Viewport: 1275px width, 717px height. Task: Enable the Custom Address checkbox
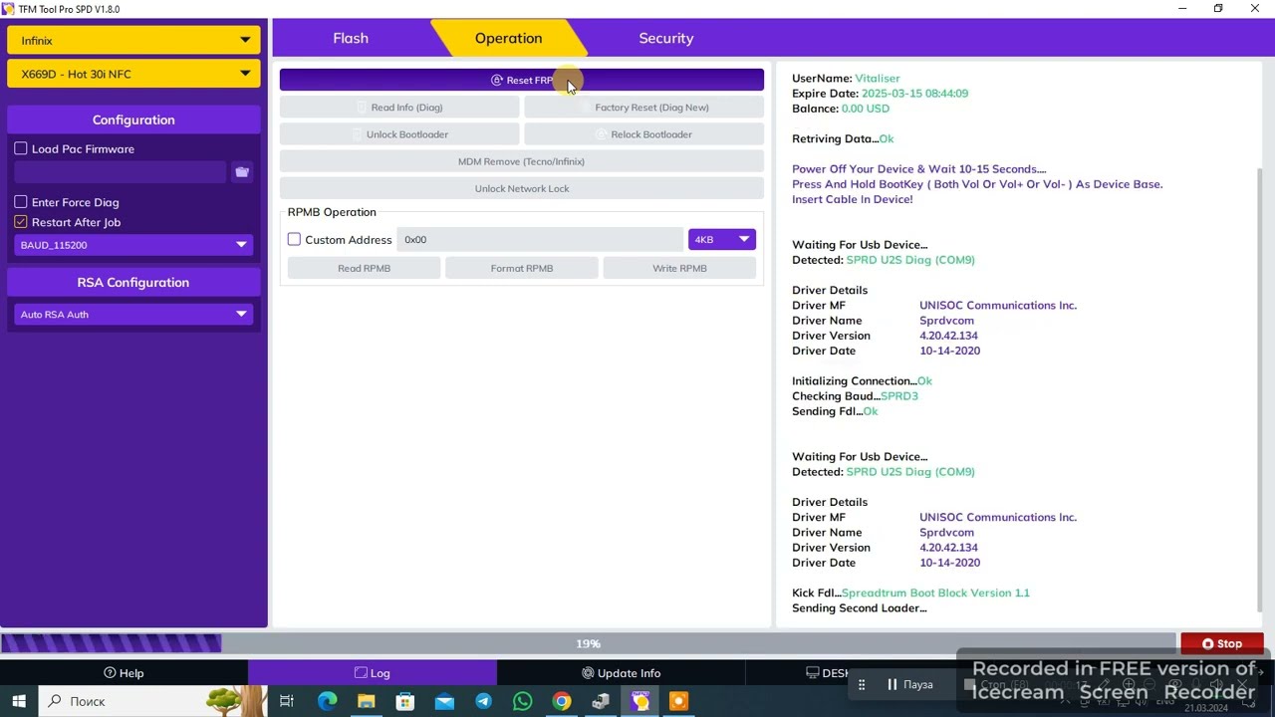[x=294, y=239]
